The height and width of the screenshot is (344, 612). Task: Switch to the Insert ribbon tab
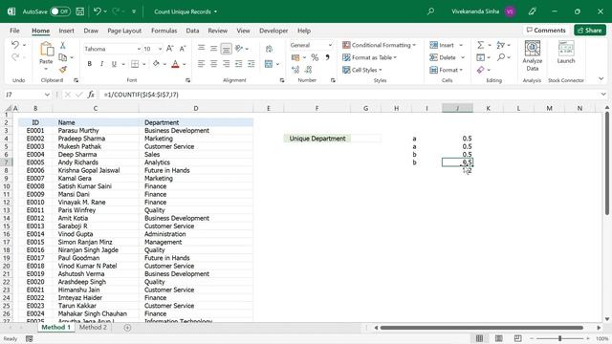[x=66, y=31]
